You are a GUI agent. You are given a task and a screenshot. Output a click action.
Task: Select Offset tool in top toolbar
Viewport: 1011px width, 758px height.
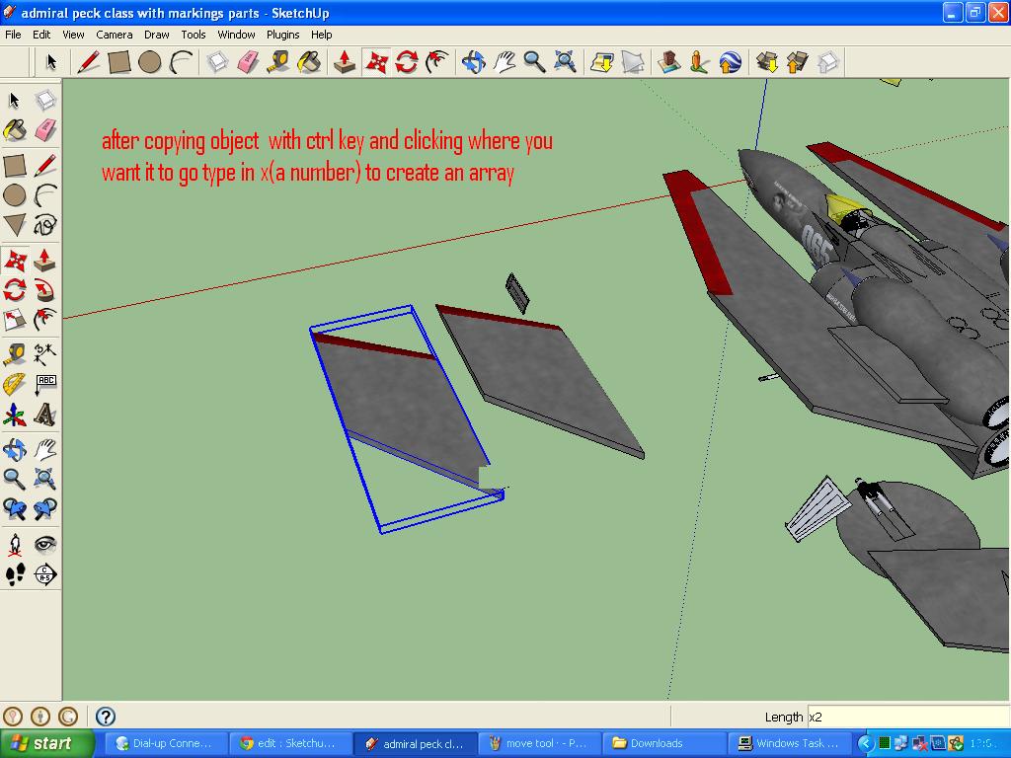437,62
